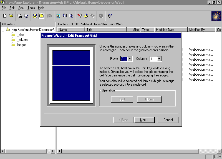The height and width of the screenshot is (159, 222).
Task: Click the Rows value field showing 2
Action: 124,59
